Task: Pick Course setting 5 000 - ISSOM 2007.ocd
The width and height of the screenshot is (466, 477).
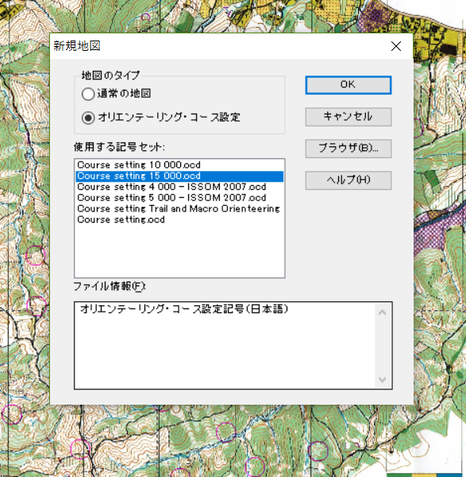Action: click(x=179, y=198)
